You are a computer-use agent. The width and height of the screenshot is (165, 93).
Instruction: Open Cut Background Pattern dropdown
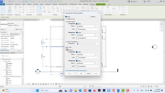(86, 63)
